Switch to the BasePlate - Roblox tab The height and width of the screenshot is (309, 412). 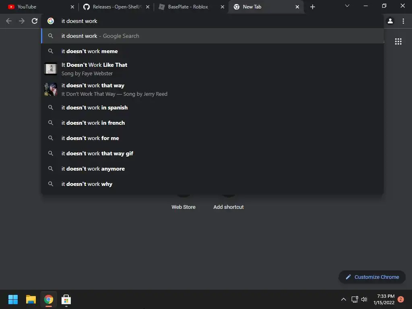(191, 7)
